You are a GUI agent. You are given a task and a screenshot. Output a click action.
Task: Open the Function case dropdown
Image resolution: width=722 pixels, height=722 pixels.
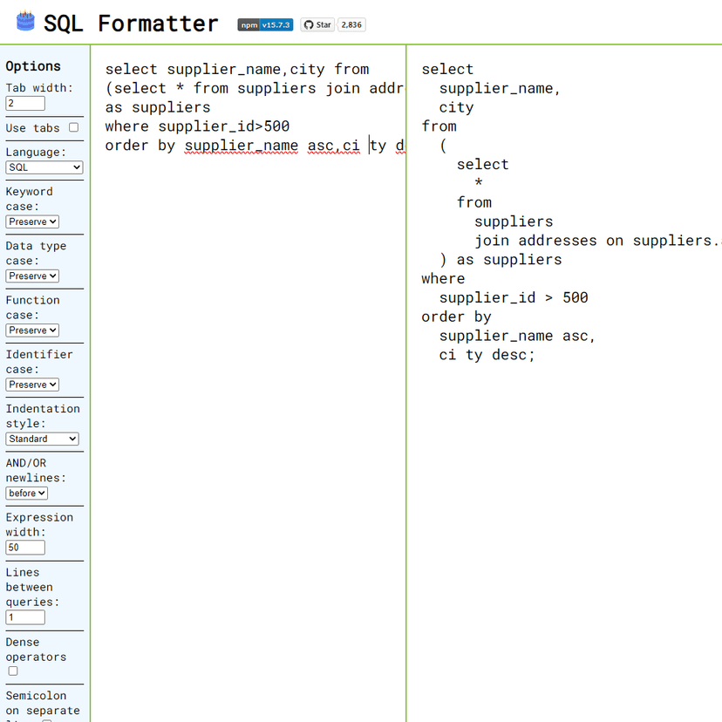coord(31,330)
